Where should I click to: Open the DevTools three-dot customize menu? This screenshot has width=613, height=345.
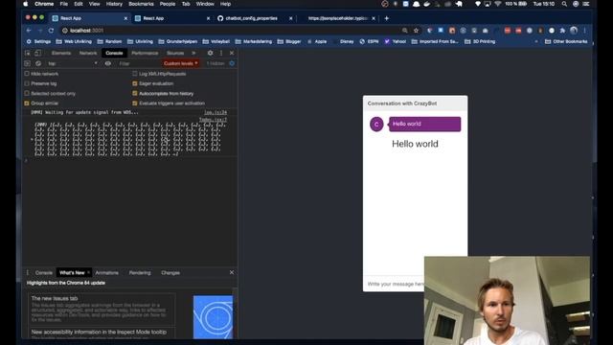tap(221, 53)
